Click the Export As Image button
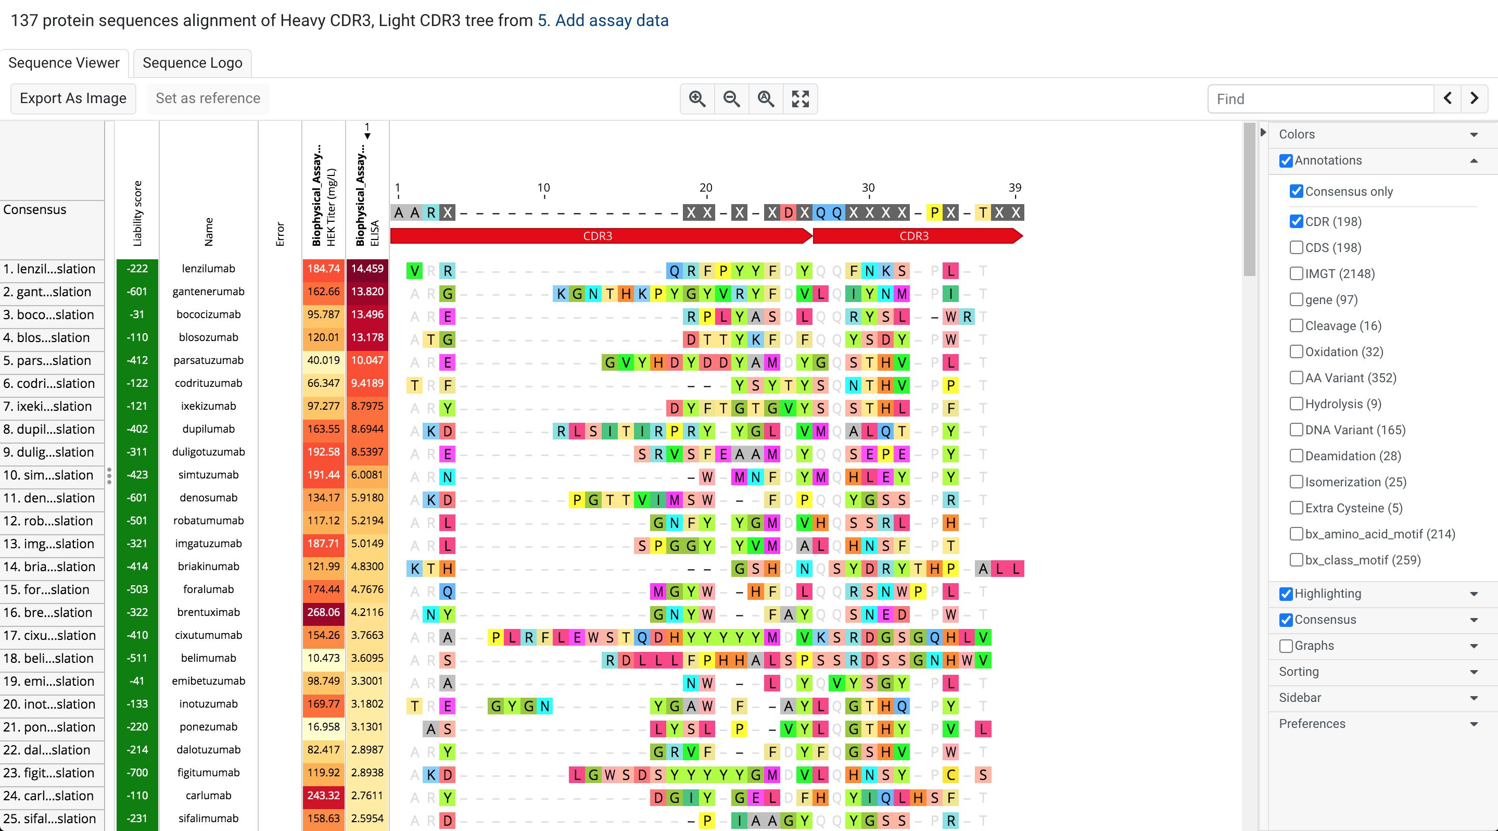Screen dimensions: 1498x831 coord(73,98)
